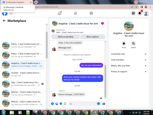Screen dimensions: 153x115
Task: Expand Media, files and links section
Action: [x=129, y=66]
